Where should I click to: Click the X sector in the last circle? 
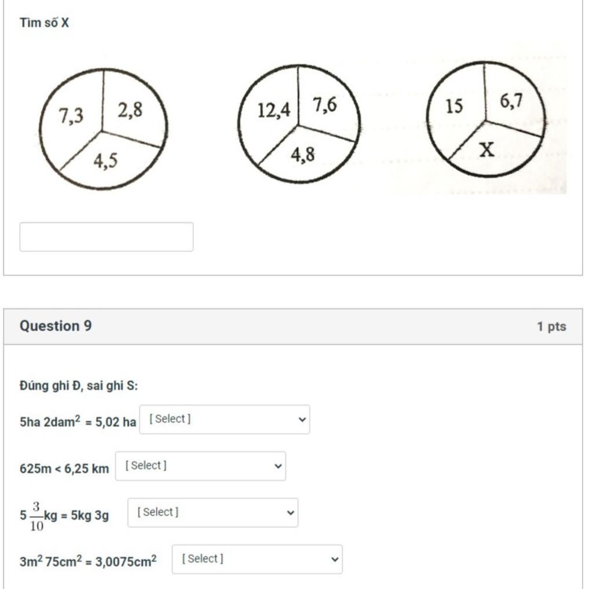click(486, 150)
